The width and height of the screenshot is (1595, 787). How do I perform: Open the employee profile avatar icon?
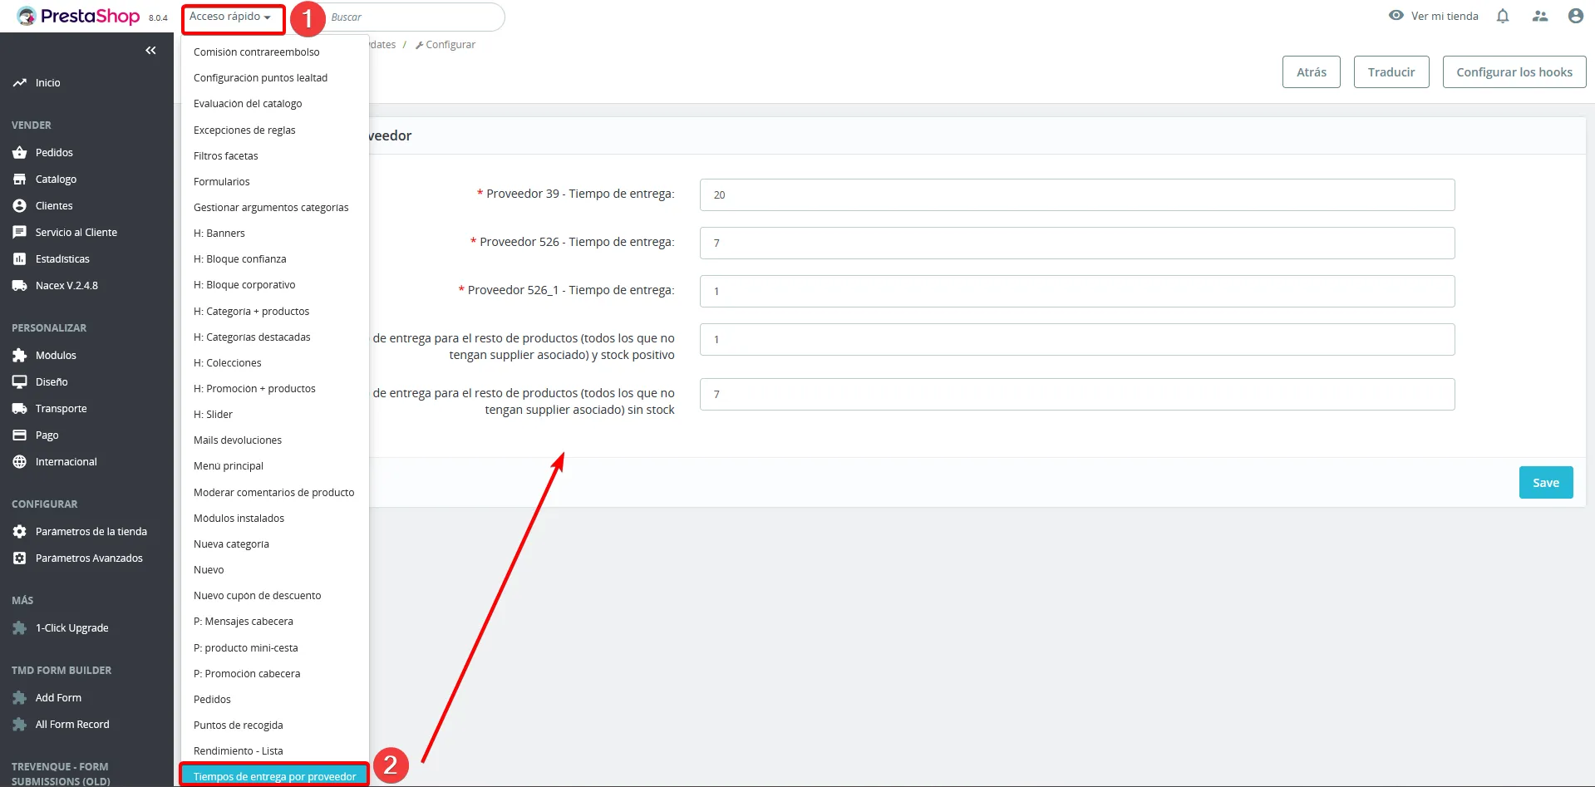point(1575,16)
